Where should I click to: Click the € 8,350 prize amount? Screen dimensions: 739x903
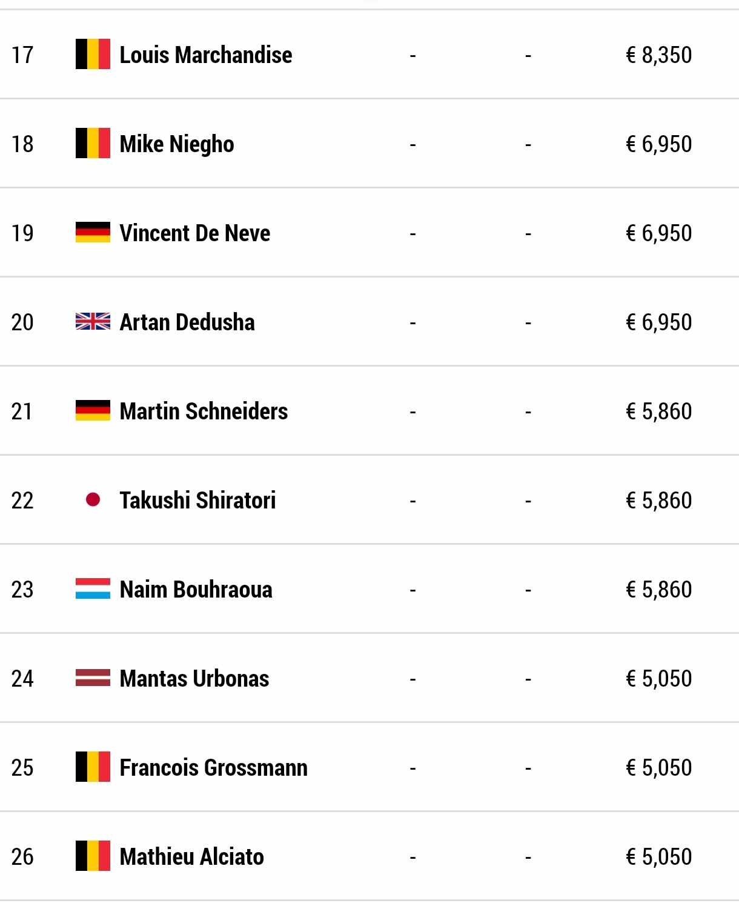[658, 55]
